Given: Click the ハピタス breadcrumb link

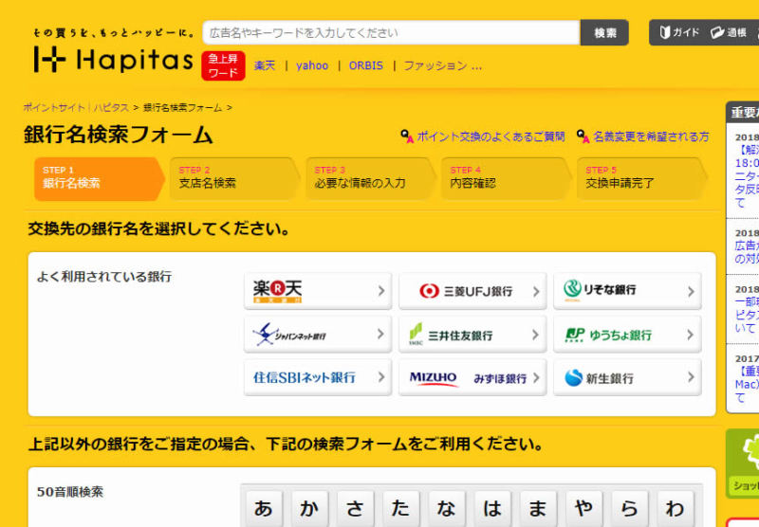Looking at the screenshot, I should pos(111,108).
